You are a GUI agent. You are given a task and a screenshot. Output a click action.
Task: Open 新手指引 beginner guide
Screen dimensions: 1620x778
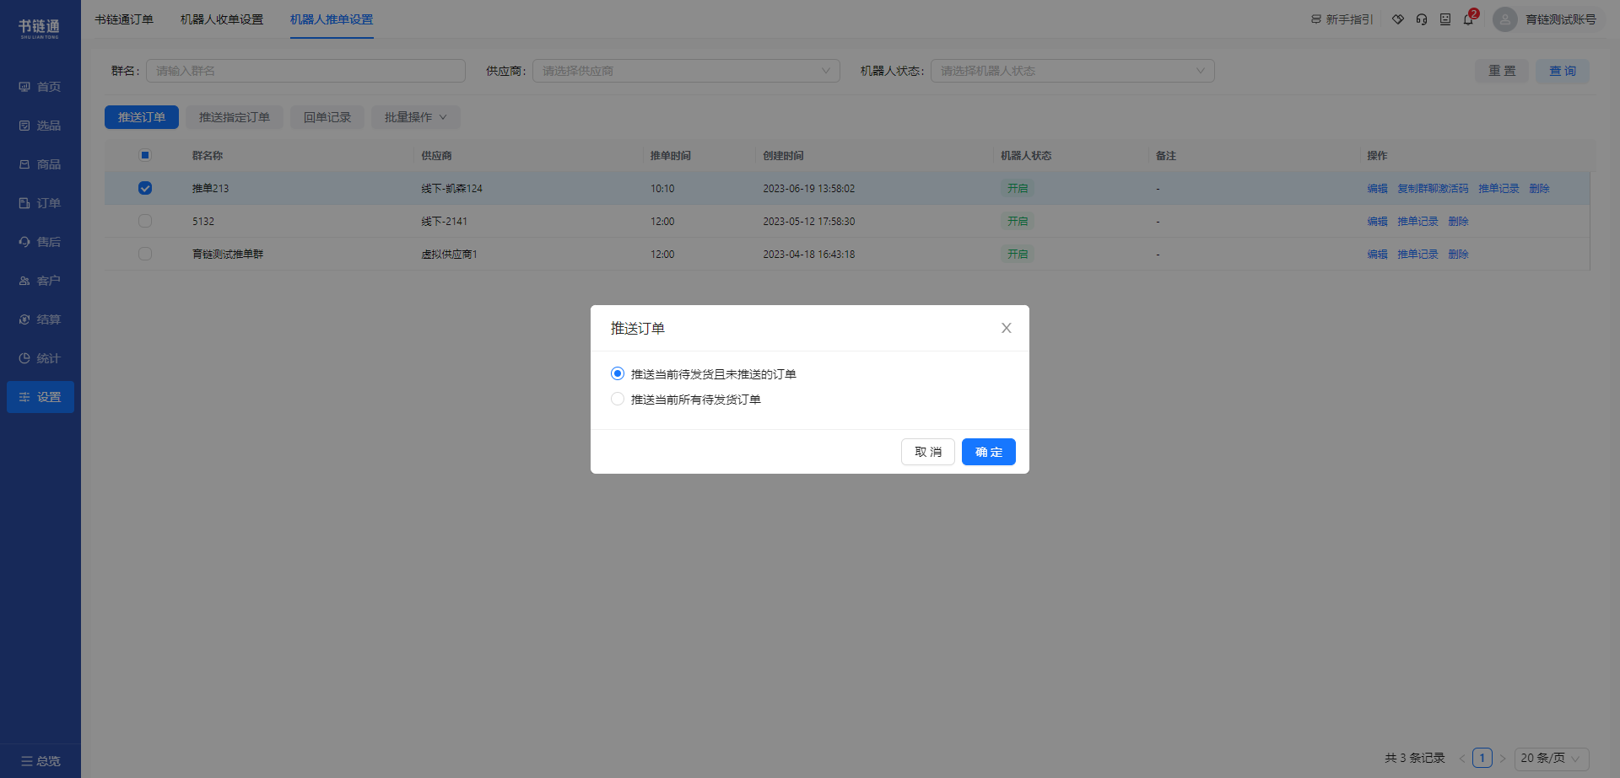pyautogui.click(x=1342, y=19)
